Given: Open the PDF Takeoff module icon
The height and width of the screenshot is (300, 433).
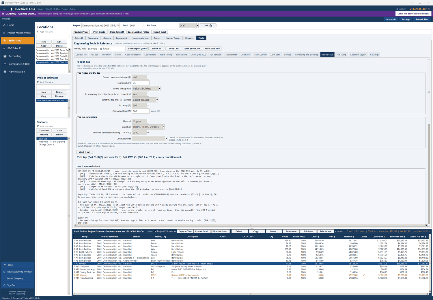Looking at the screenshot, I should coord(5,49).
